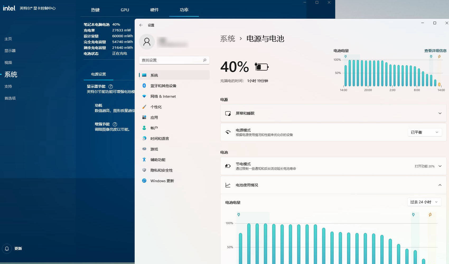Screen dimensions: 449x264
Task: Click the bell icon beside 更新 in Intel app
Action: click(7, 248)
